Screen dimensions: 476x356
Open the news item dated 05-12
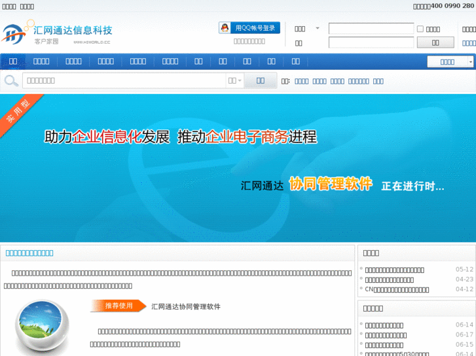coord(394,270)
